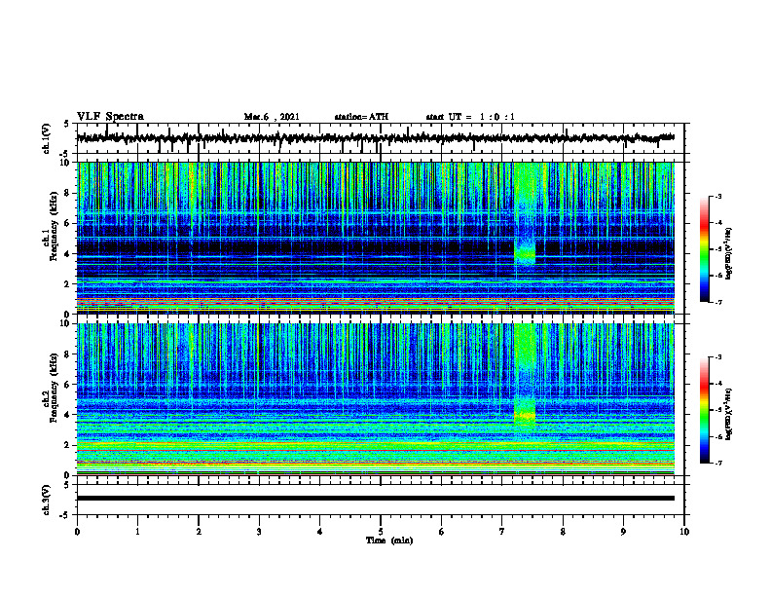Click the ch.2 Frequency (kHz) axis label
The image size is (771, 596).
[51, 388]
